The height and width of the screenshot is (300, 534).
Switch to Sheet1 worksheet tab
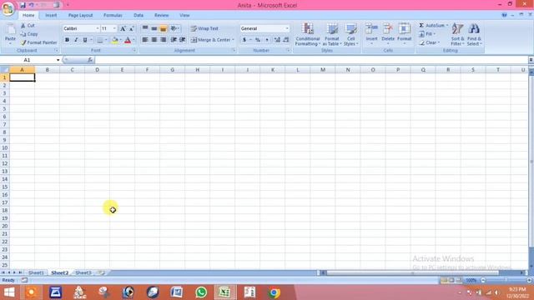tap(36, 272)
